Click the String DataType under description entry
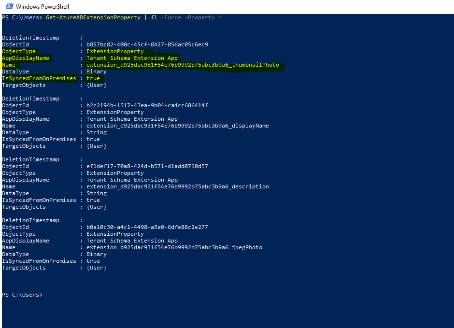This screenshot has height=328, width=454. point(97,193)
